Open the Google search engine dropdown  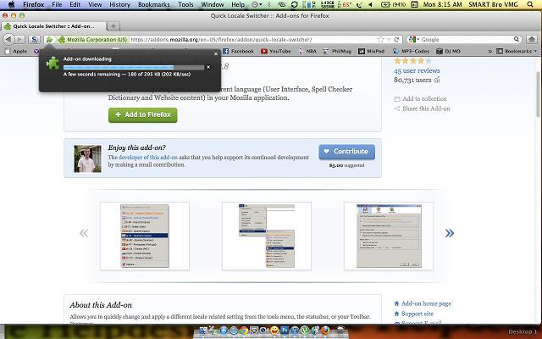click(413, 40)
